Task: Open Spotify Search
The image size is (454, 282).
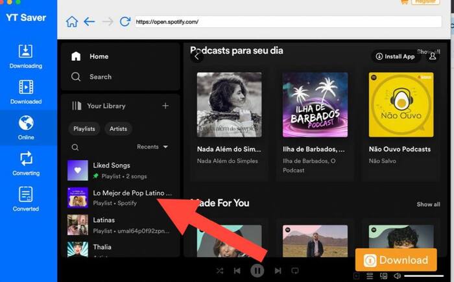Action: 91,76
